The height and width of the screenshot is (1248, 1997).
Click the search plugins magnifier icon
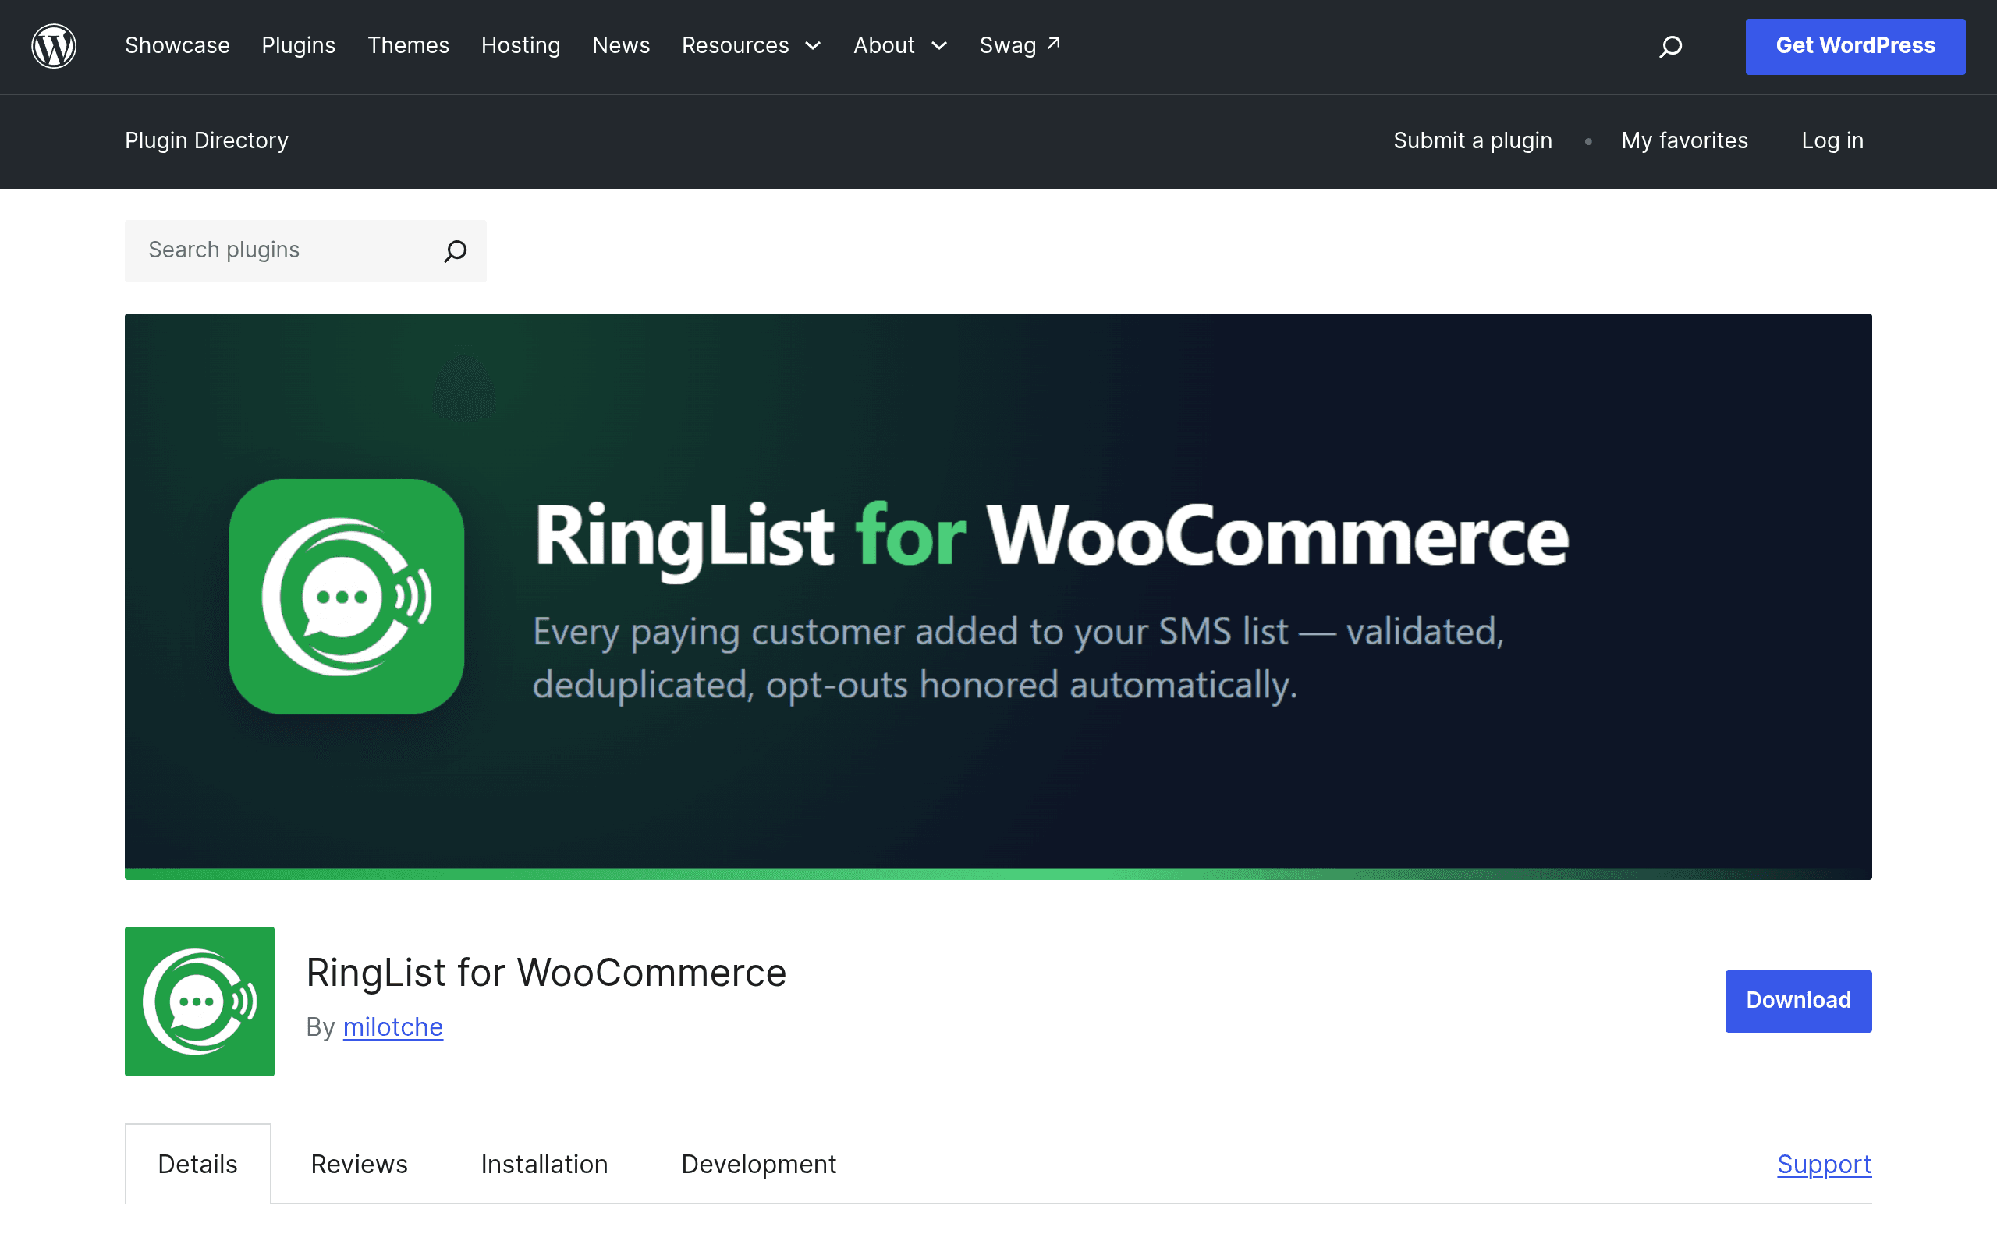point(456,251)
